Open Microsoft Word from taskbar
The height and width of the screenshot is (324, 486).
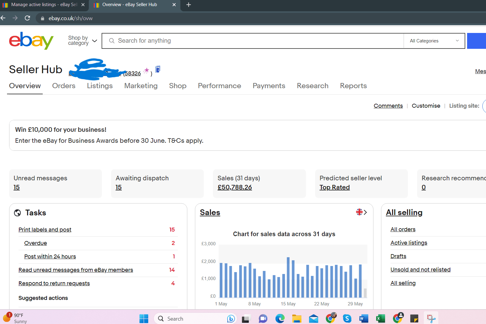click(x=364, y=319)
